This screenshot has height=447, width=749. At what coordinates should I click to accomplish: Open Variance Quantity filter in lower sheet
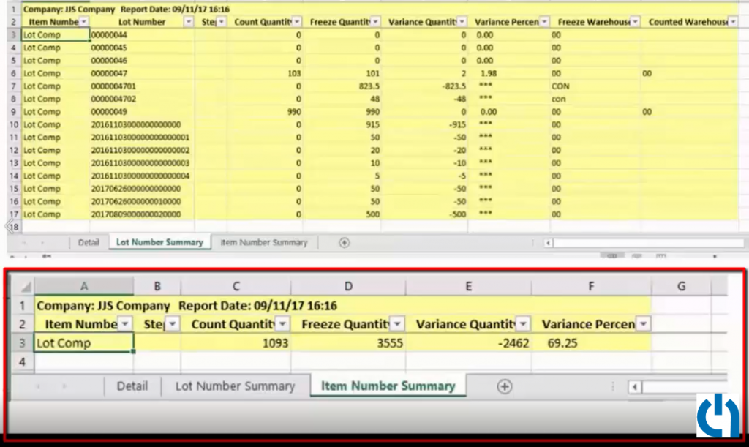(523, 324)
